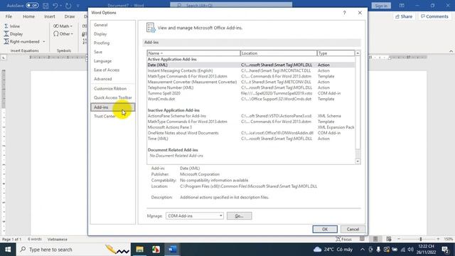Select the Telephone Number (XML) add-in
The image size is (455, 256).
[x=251, y=87]
